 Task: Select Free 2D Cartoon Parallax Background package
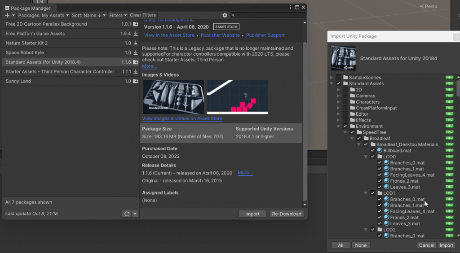(71, 24)
